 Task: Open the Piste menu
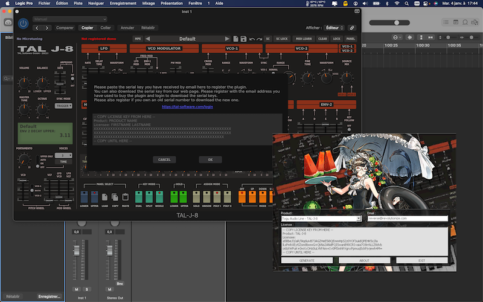[x=78, y=4]
